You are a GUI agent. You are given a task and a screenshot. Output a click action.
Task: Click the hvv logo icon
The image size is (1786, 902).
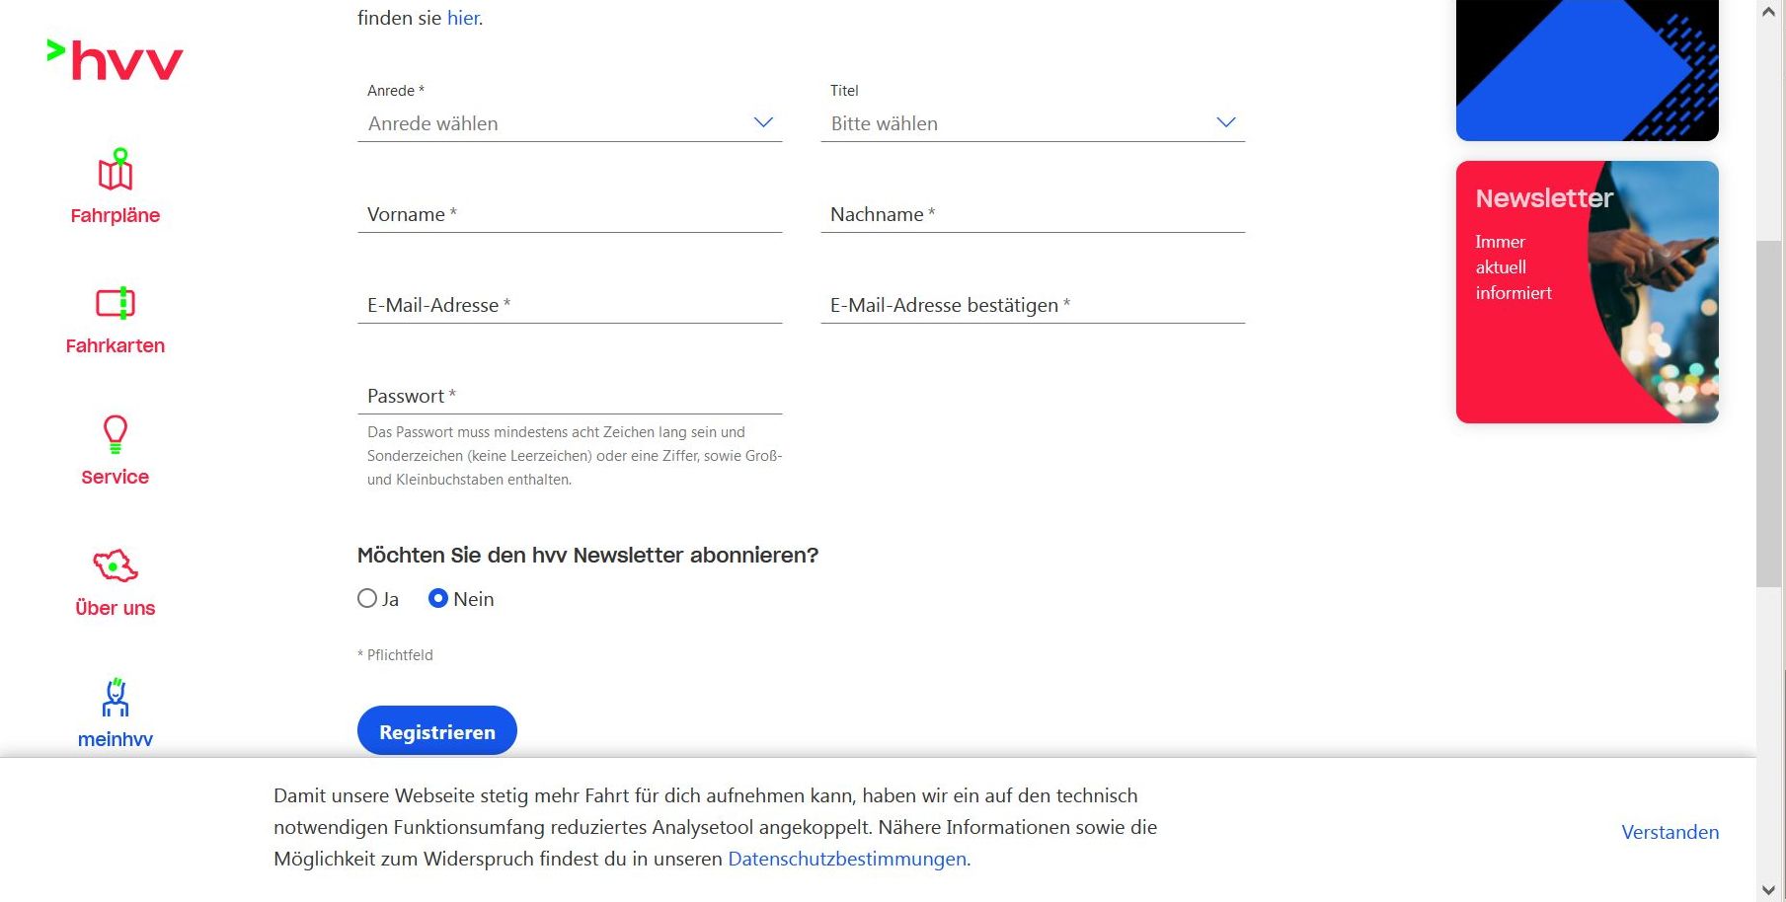coord(116,59)
